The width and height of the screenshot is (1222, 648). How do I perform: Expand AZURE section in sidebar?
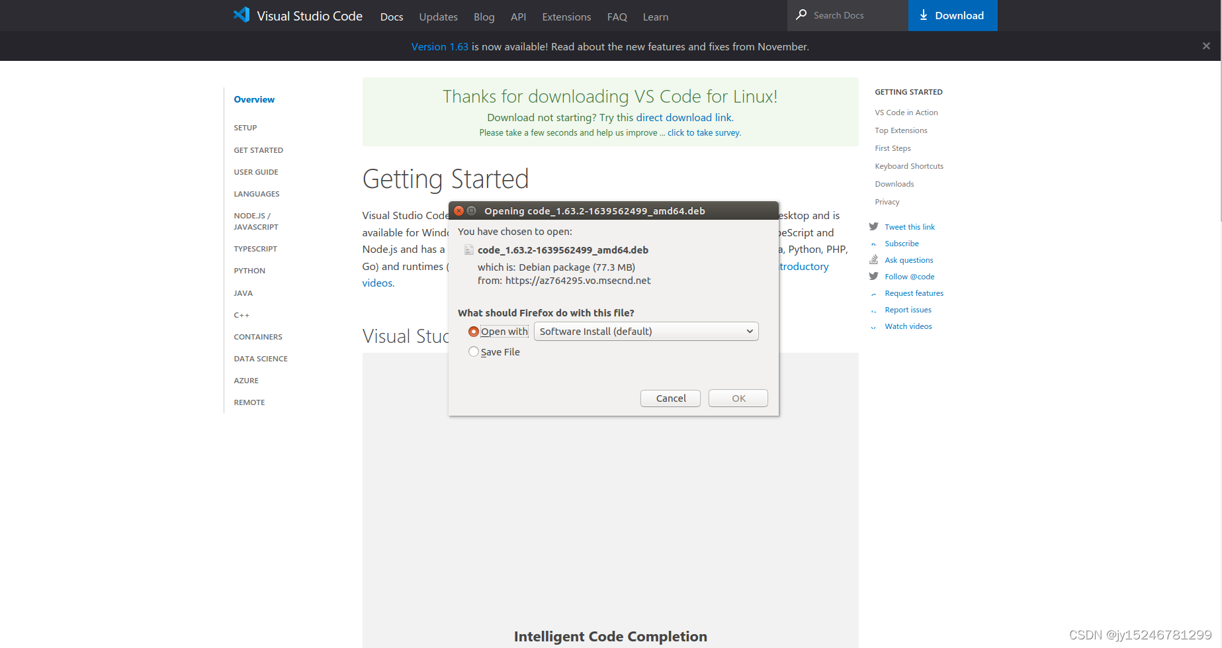(x=246, y=381)
